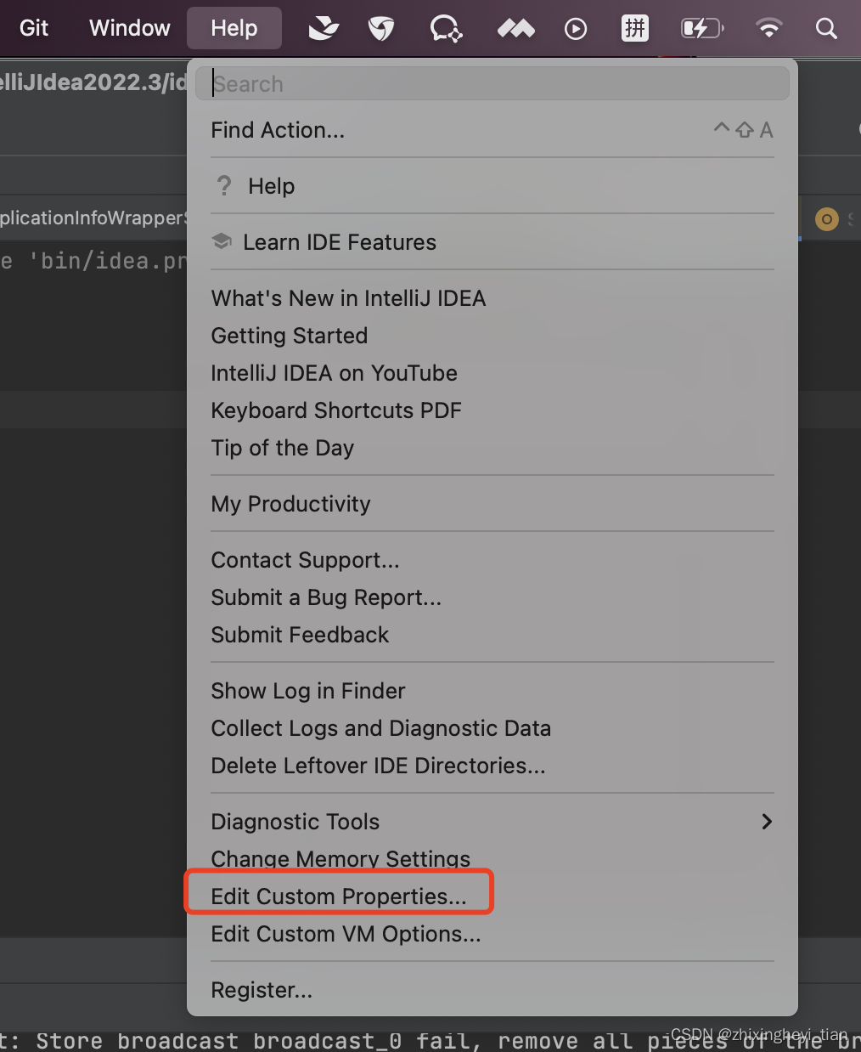Click the orange class icon editor tab
The width and height of the screenshot is (861, 1052).
(827, 219)
